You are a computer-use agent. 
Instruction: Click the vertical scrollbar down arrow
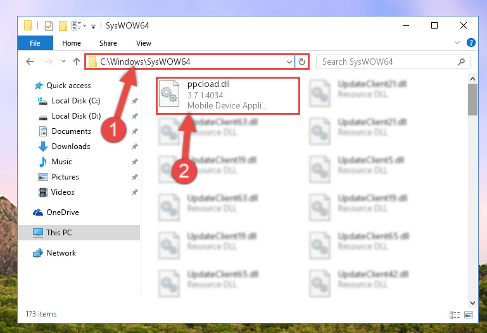(472, 303)
